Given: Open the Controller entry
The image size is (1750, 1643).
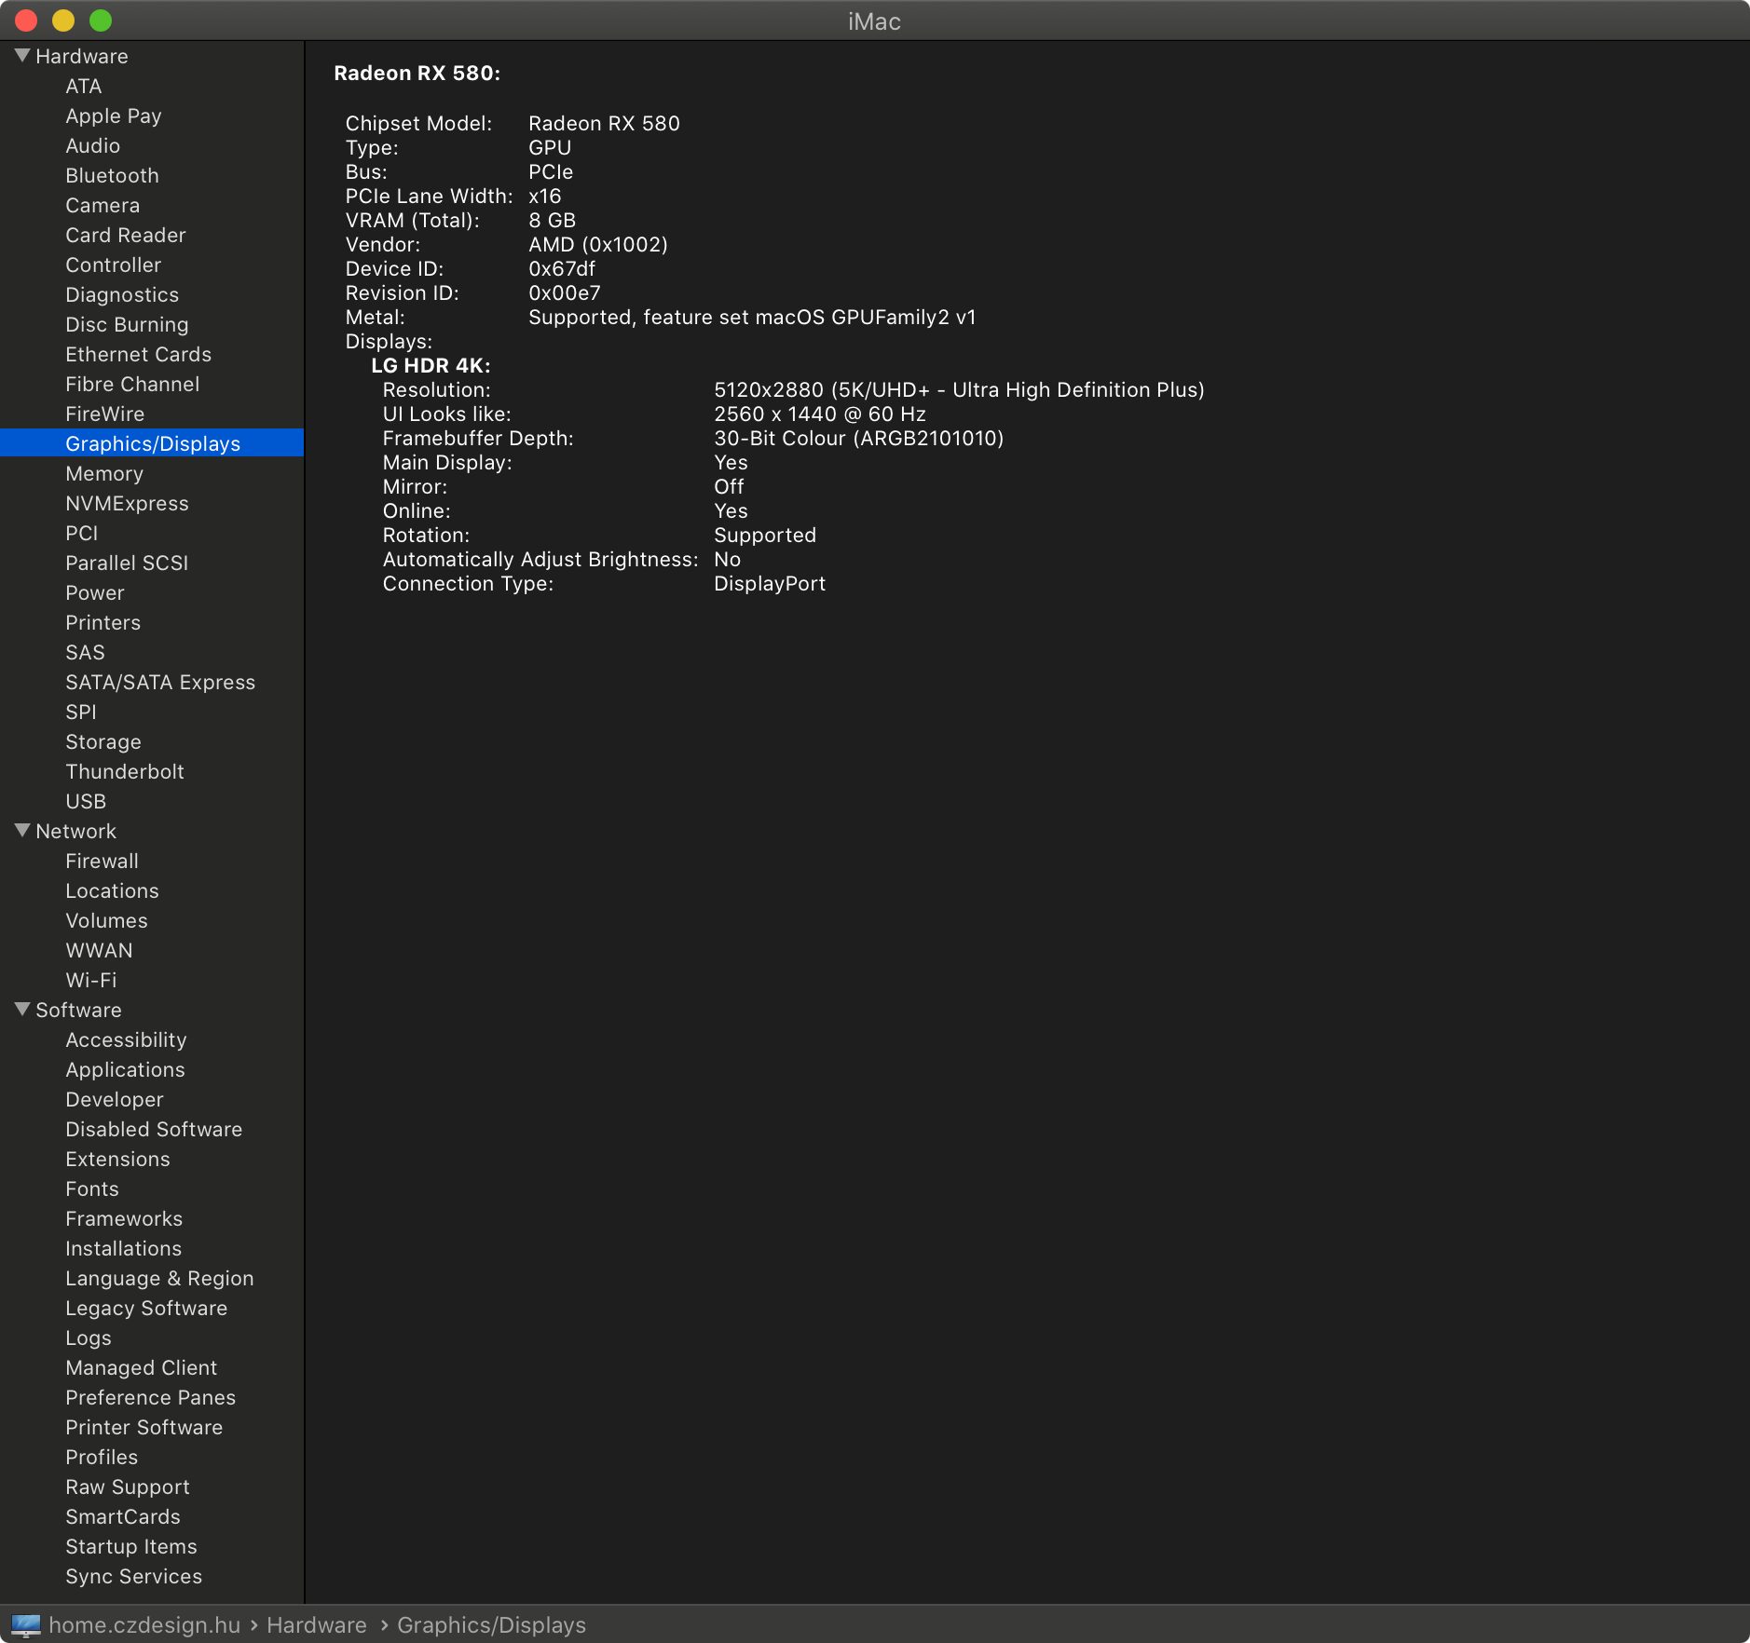Looking at the screenshot, I should pyautogui.click(x=114, y=265).
